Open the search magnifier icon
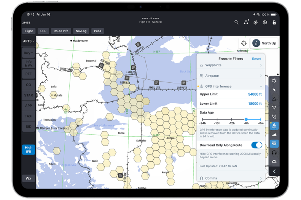The image size is (301, 200). [236, 22]
